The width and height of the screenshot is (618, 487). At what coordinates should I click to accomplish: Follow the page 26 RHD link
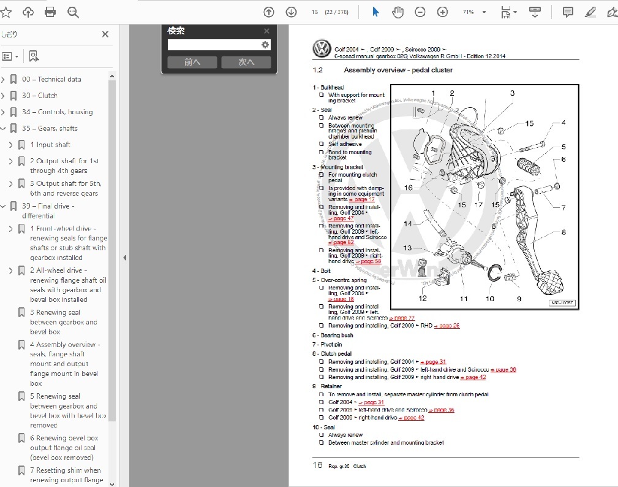pyautogui.click(x=447, y=326)
